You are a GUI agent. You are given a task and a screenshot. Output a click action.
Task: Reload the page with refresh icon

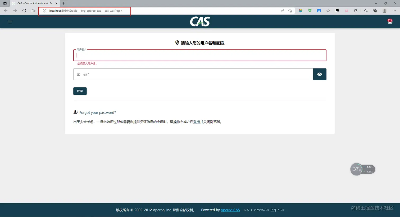[x=24, y=11]
